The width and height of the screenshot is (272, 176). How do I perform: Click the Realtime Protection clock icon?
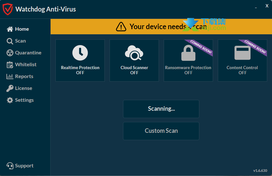[x=80, y=53]
